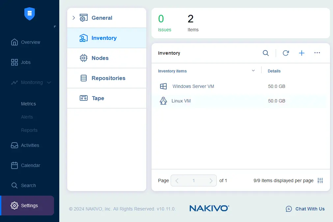
Task: Click the Tape cassette icon
Action: (x=83, y=98)
